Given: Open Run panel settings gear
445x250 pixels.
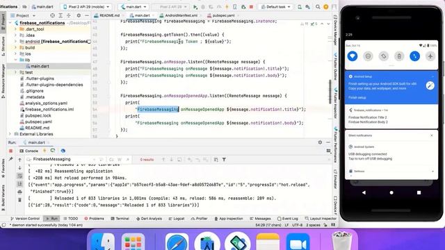Looking at the screenshot, I should click(320, 142).
